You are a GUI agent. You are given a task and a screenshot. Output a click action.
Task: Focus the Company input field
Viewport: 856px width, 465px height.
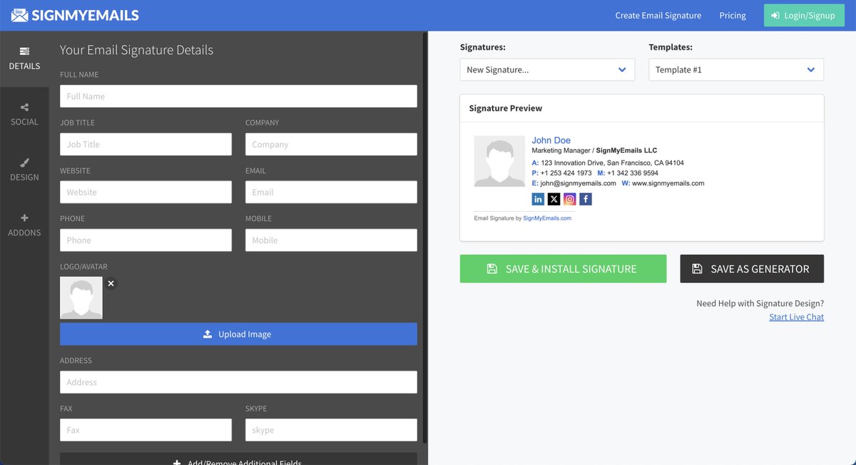[x=331, y=144]
